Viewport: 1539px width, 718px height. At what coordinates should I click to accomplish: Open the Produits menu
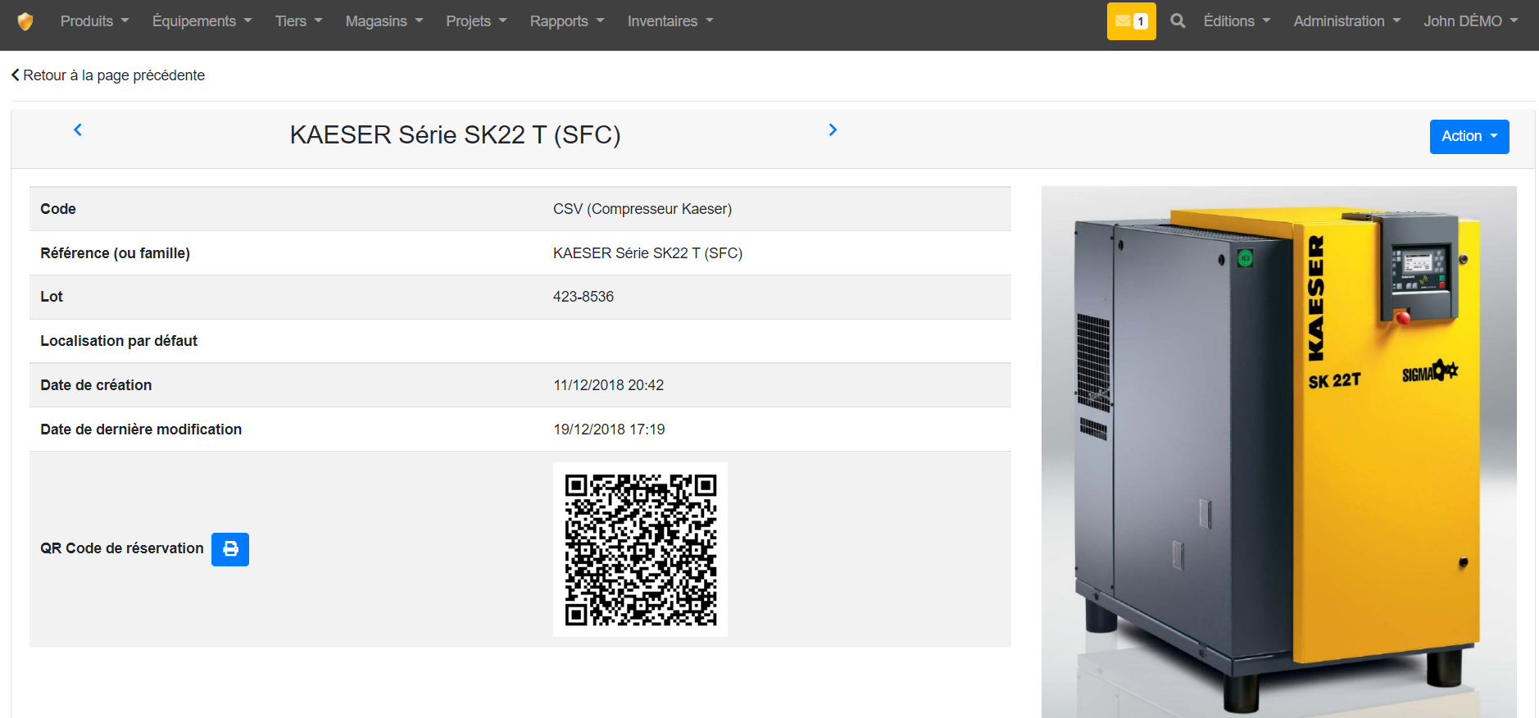point(94,21)
